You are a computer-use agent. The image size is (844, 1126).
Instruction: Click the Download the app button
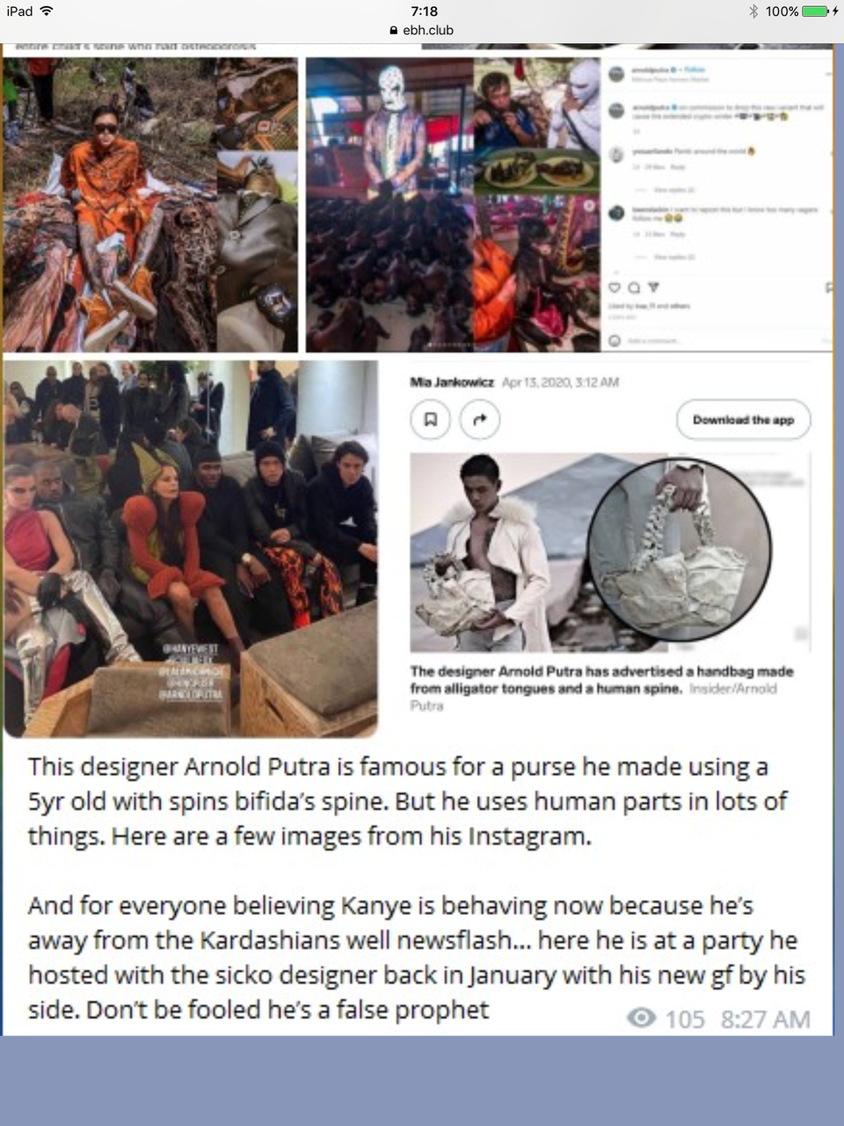744,420
